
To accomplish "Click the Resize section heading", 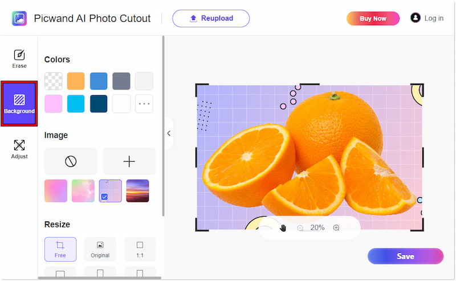I will tap(57, 224).
